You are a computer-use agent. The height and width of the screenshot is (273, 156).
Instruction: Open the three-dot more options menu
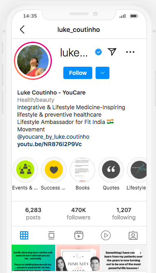click(130, 52)
